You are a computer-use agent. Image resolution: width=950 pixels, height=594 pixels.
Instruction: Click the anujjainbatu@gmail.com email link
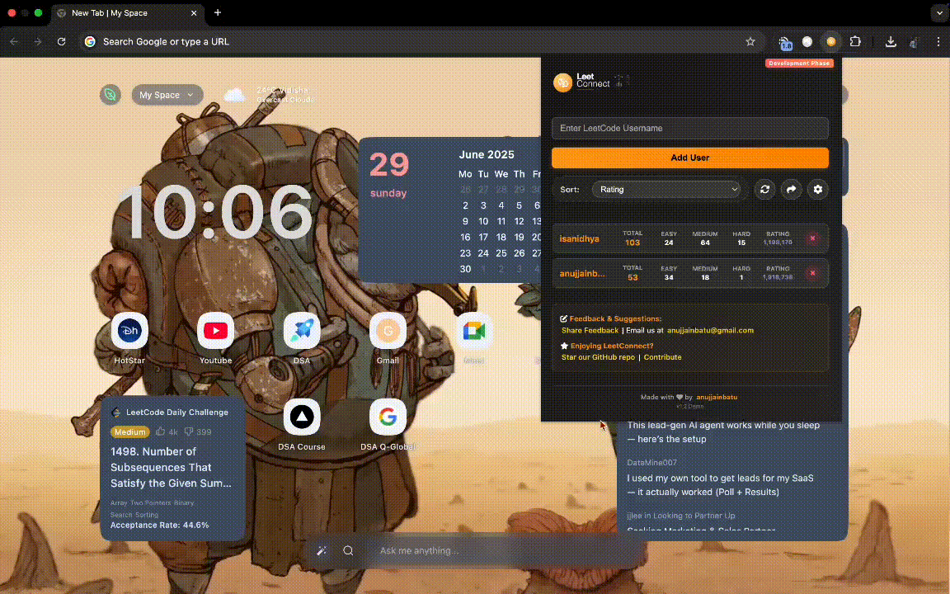(710, 330)
